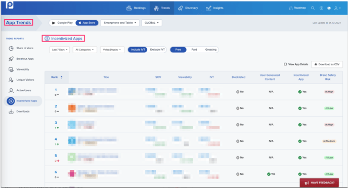The width and height of the screenshot is (348, 188).
Task: Open the Video/Display dropdown
Action: pyautogui.click(x=112, y=50)
